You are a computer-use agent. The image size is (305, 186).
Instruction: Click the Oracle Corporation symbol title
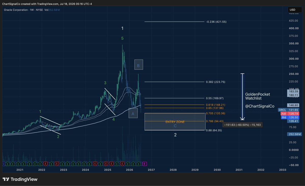(16, 10)
